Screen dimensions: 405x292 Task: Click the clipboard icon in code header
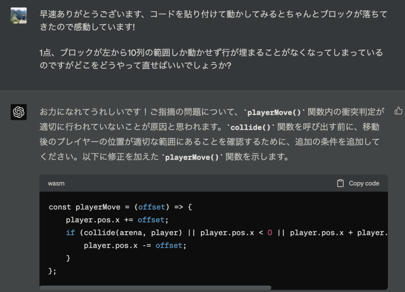tap(340, 183)
